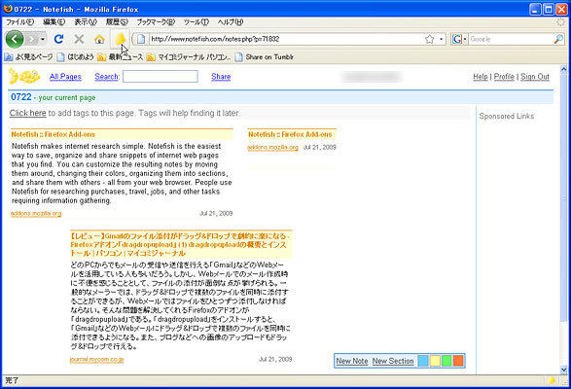
Task: Click the scrollbar down arrow
Action: pyautogui.click(x=564, y=370)
